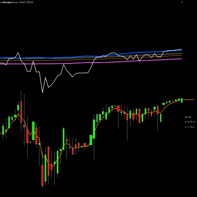Click the first peak of white indicator line
197x197 pixels.
(18, 53)
